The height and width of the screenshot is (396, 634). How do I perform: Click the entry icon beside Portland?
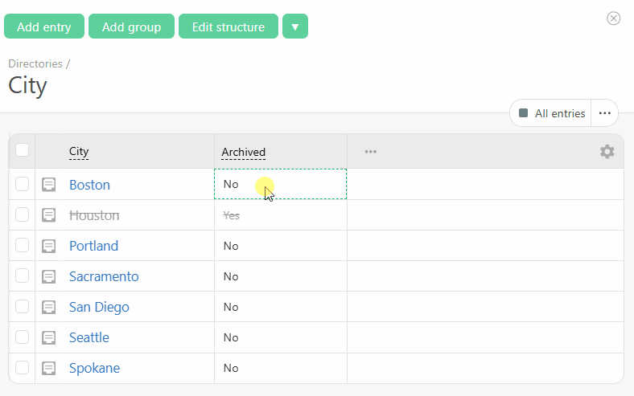[x=49, y=246]
